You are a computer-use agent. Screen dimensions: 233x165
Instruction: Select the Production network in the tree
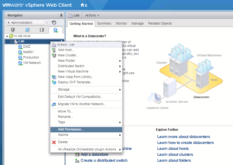pyautogui.click(x=30, y=57)
